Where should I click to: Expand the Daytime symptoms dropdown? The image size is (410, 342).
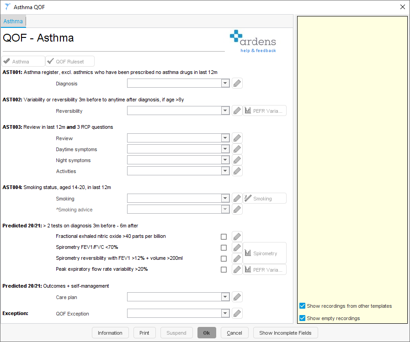click(x=225, y=149)
